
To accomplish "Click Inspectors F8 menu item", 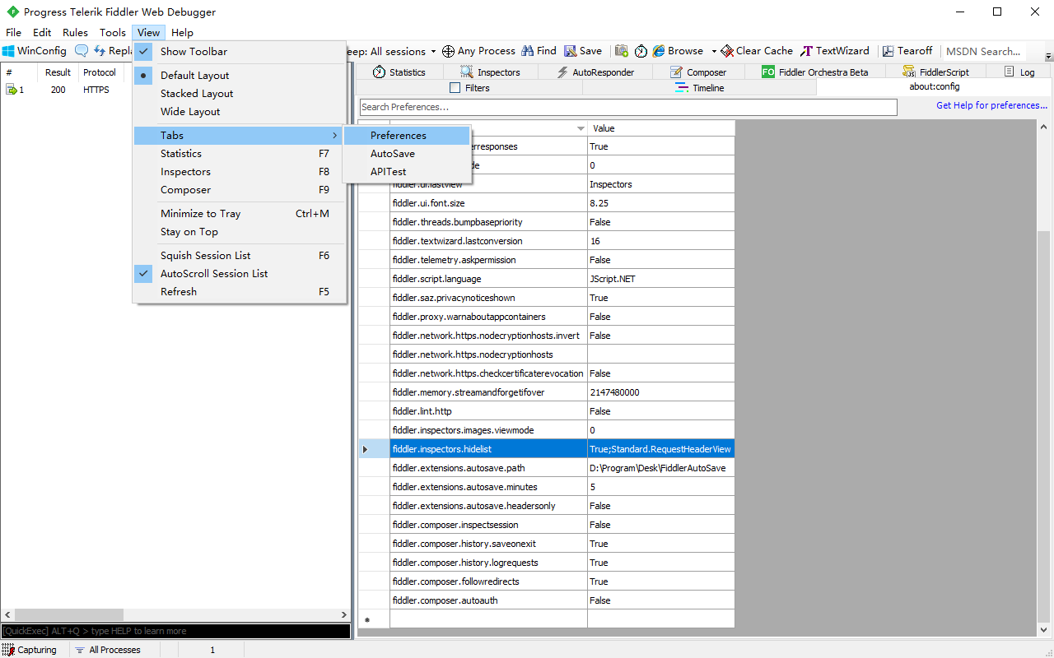I will tap(240, 172).
